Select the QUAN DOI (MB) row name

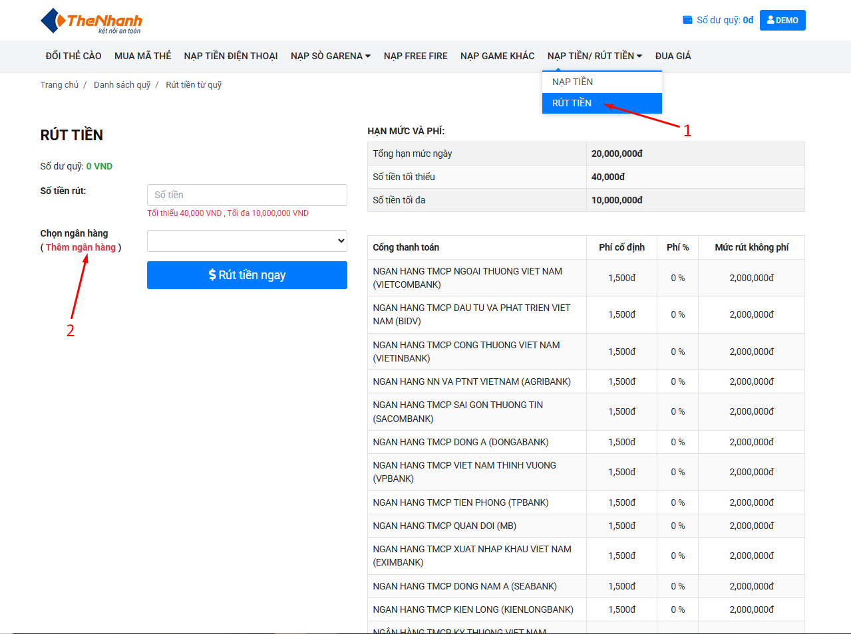[444, 526]
